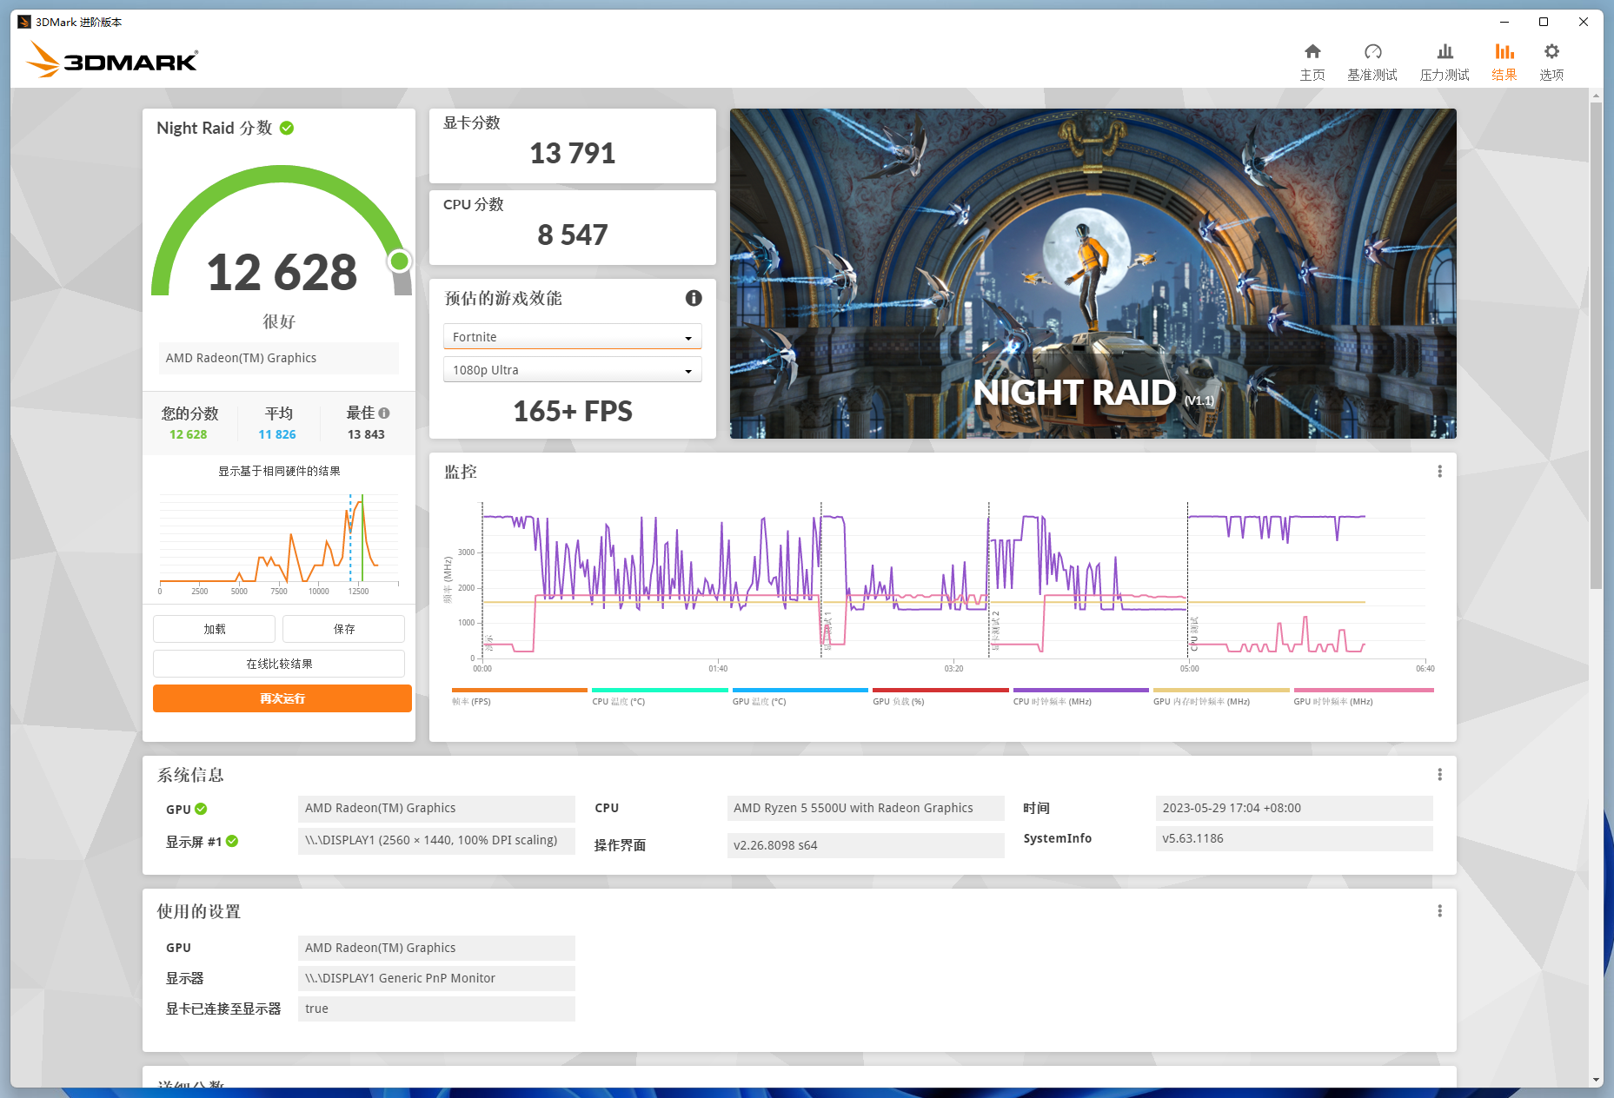Click the green checkmark beside Night Raid 分数
This screenshot has width=1614, height=1098.
coord(287,129)
